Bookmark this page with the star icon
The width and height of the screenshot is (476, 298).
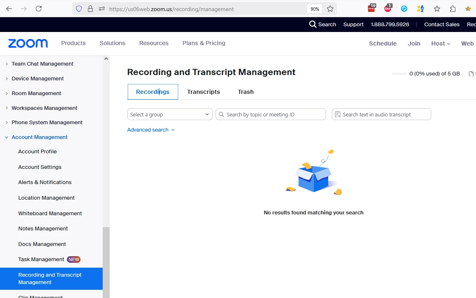pos(330,9)
